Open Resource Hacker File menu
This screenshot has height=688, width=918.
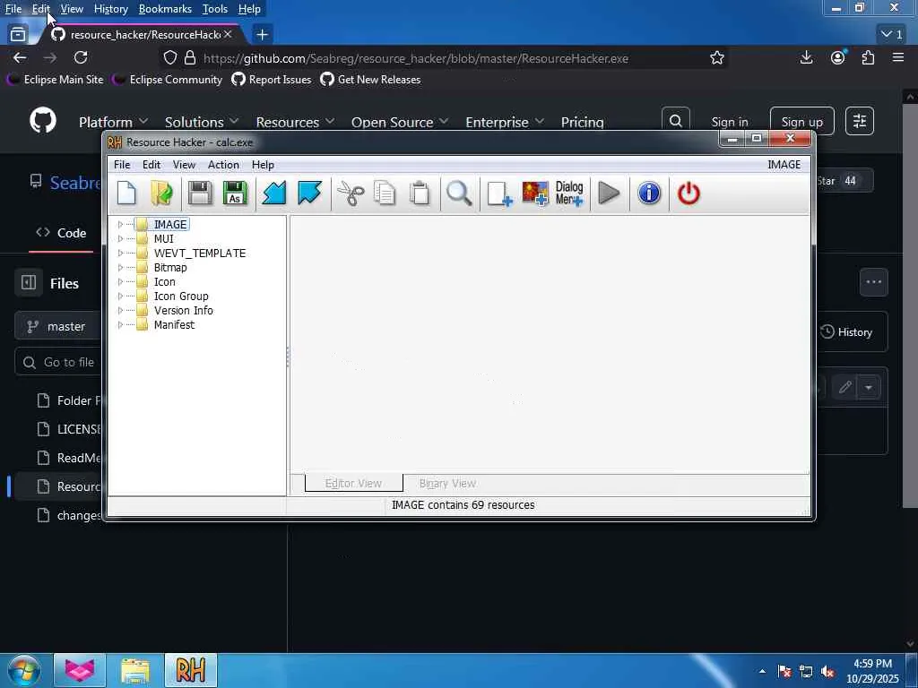coord(122,165)
